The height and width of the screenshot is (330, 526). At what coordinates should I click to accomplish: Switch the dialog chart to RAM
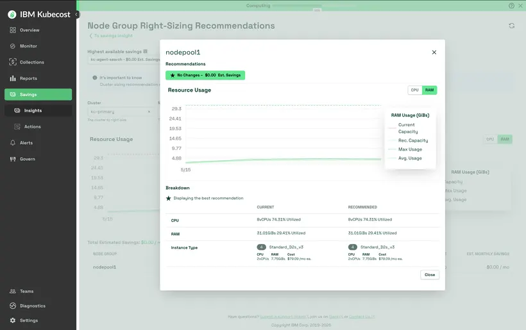(x=429, y=90)
